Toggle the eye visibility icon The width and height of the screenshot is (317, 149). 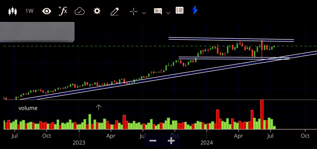click(x=47, y=11)
